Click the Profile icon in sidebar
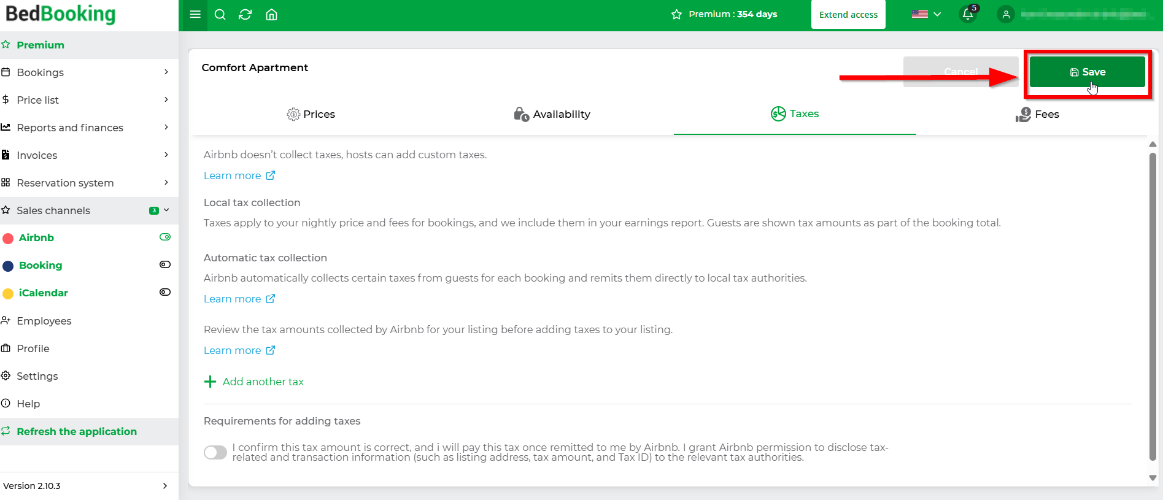 pos(6,348)
